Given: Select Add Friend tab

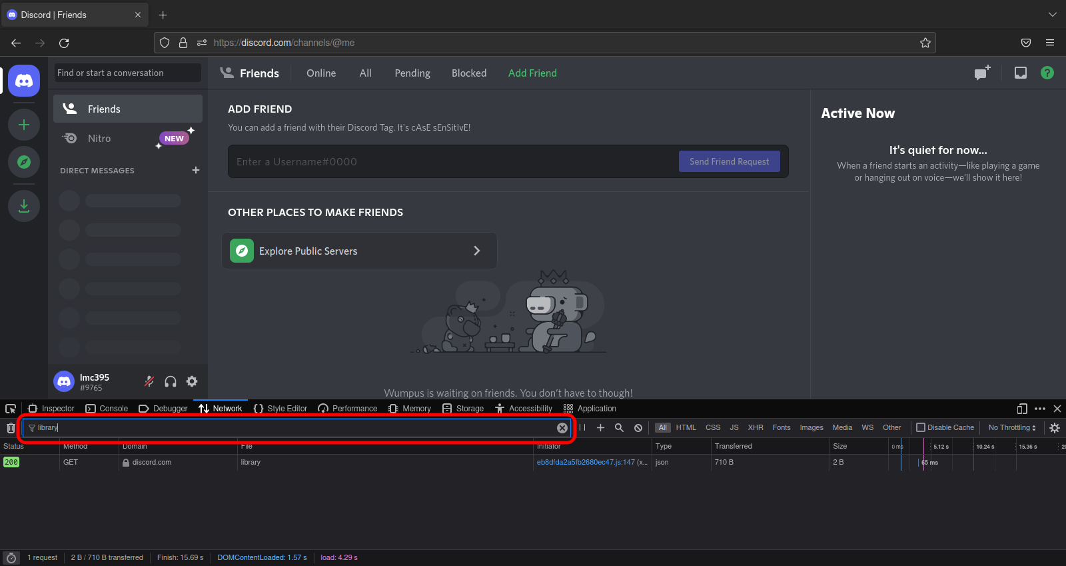Looking at the screenshot, I should point(532,73).
